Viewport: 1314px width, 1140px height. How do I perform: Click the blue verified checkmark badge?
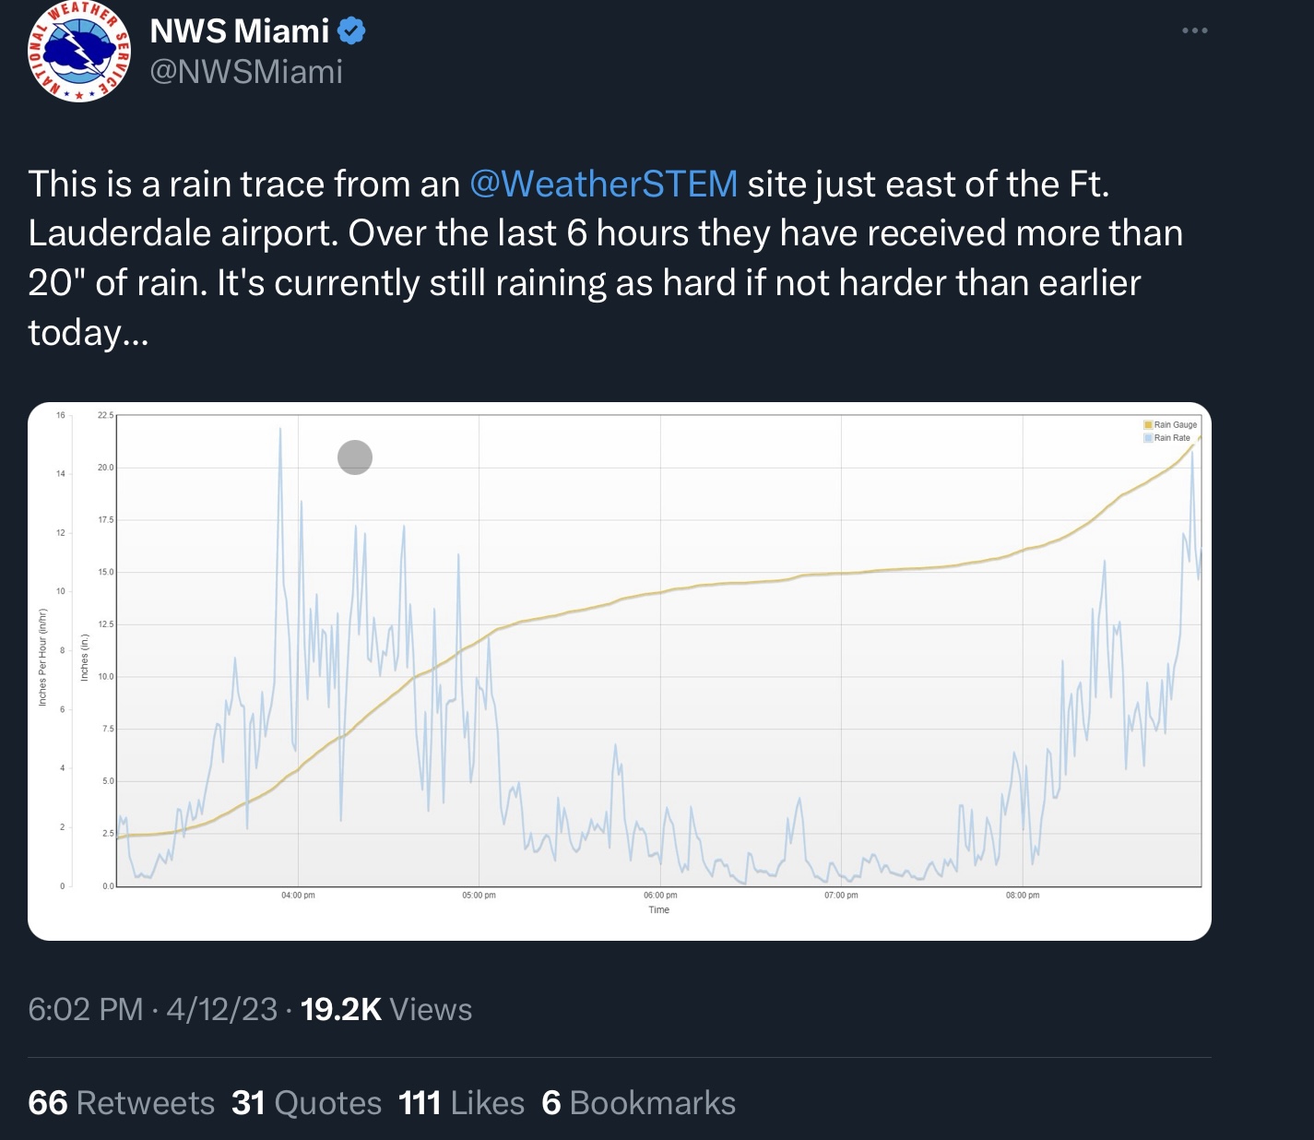351,31
